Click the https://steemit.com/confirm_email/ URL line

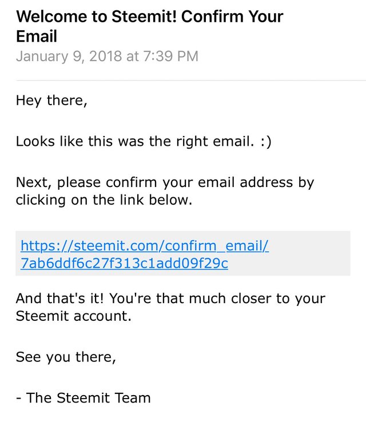[x=144, y=246]
